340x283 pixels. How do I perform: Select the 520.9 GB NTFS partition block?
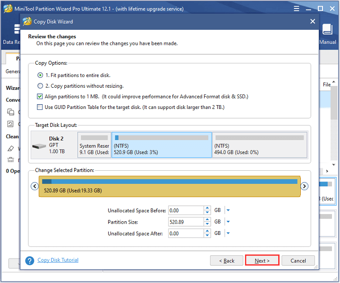coord(161,145)
